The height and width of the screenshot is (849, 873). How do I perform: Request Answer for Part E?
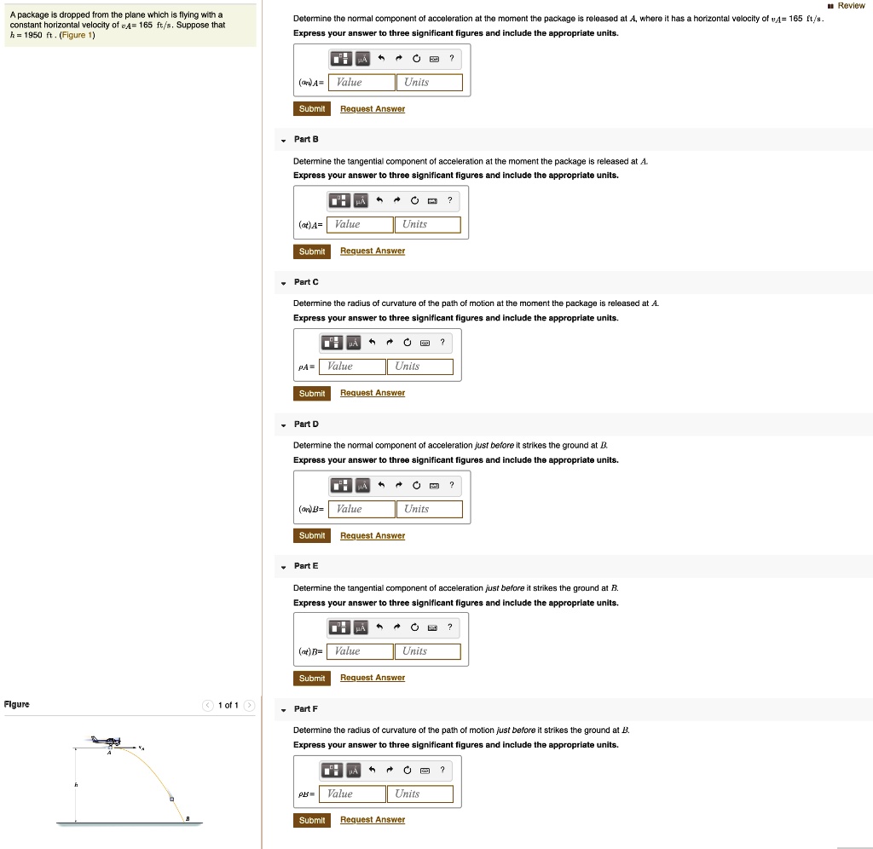[x=373, y=678]
